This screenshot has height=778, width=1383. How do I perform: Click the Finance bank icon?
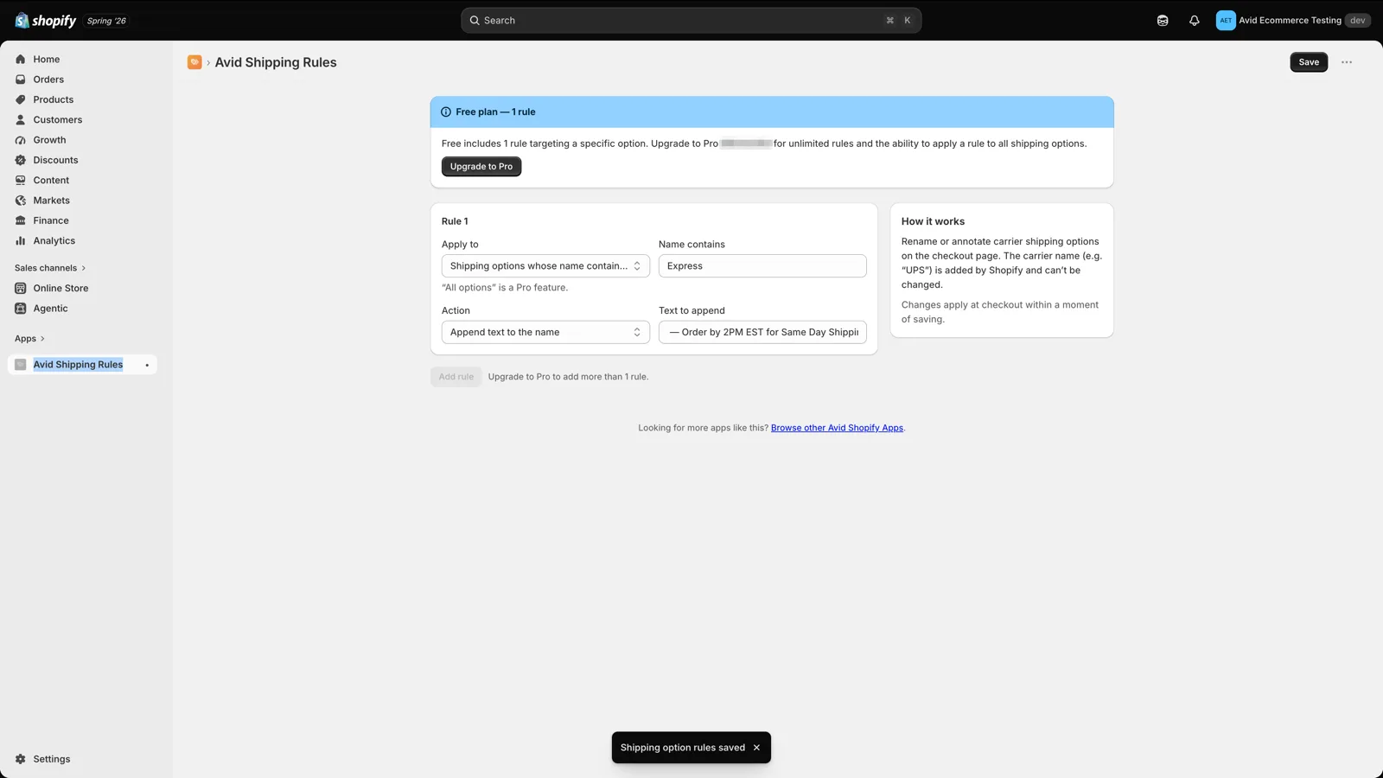coord(21,220)
